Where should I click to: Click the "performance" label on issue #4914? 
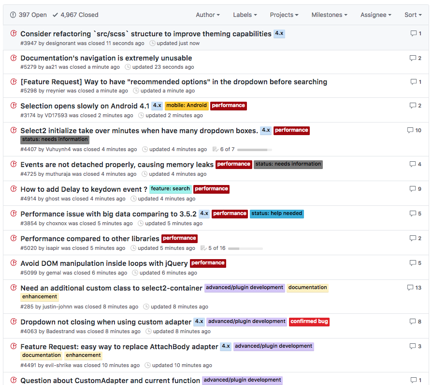pos(211,189)
